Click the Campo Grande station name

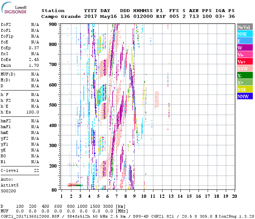[x=61, y=16]
